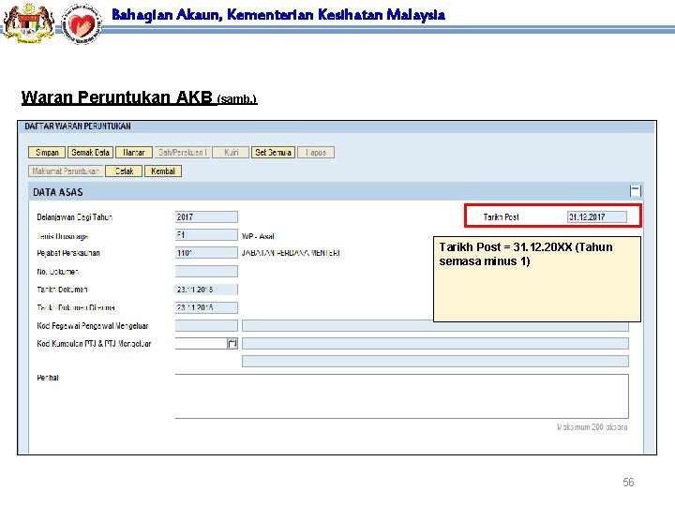Click the Hantar button

coord(133,153)
